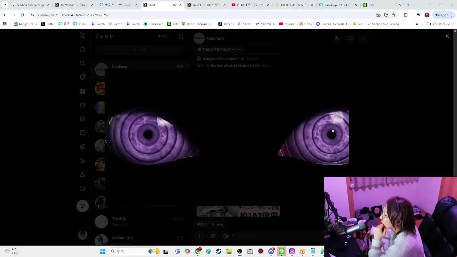Viewport: 457px width, 257px height.
Task: Open account avatar at sidebar bottom
Action: pos(82,235)
